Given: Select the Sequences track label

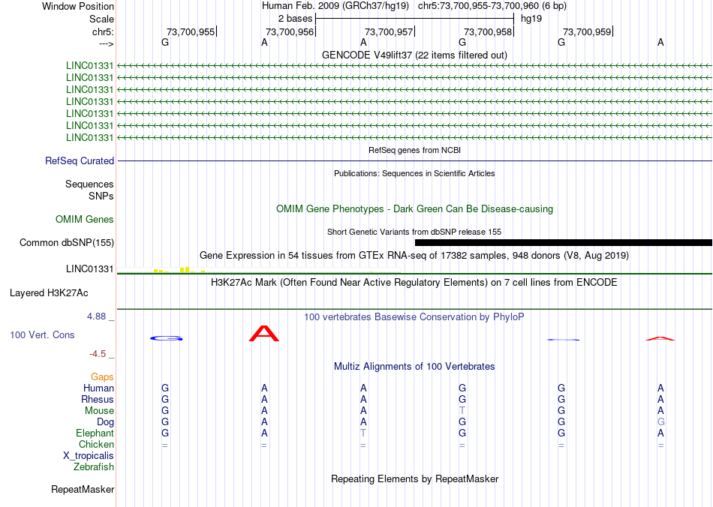Looking at the screenshot, I should click(89, 184).
